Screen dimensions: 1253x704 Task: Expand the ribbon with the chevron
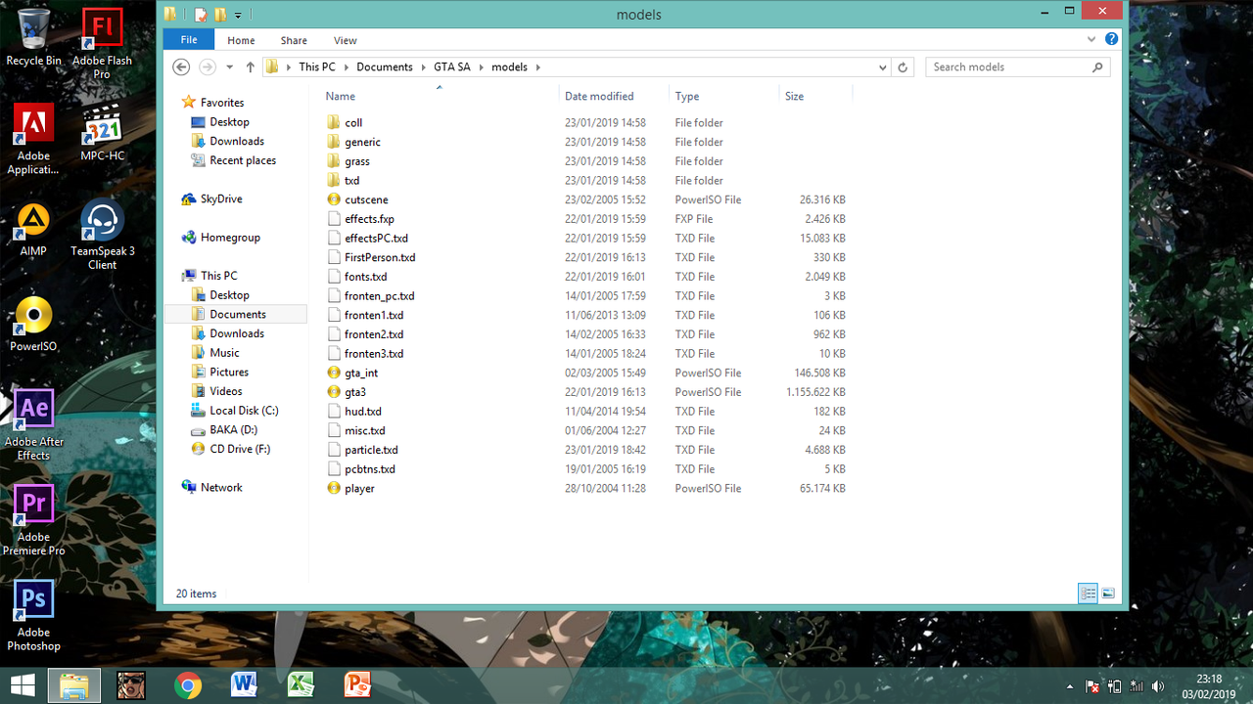1092,40
